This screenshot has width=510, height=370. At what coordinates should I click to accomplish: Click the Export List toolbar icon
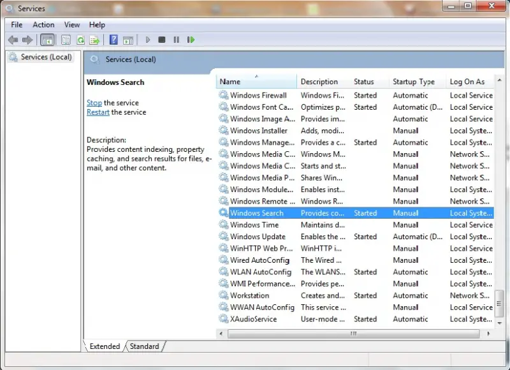94,40
